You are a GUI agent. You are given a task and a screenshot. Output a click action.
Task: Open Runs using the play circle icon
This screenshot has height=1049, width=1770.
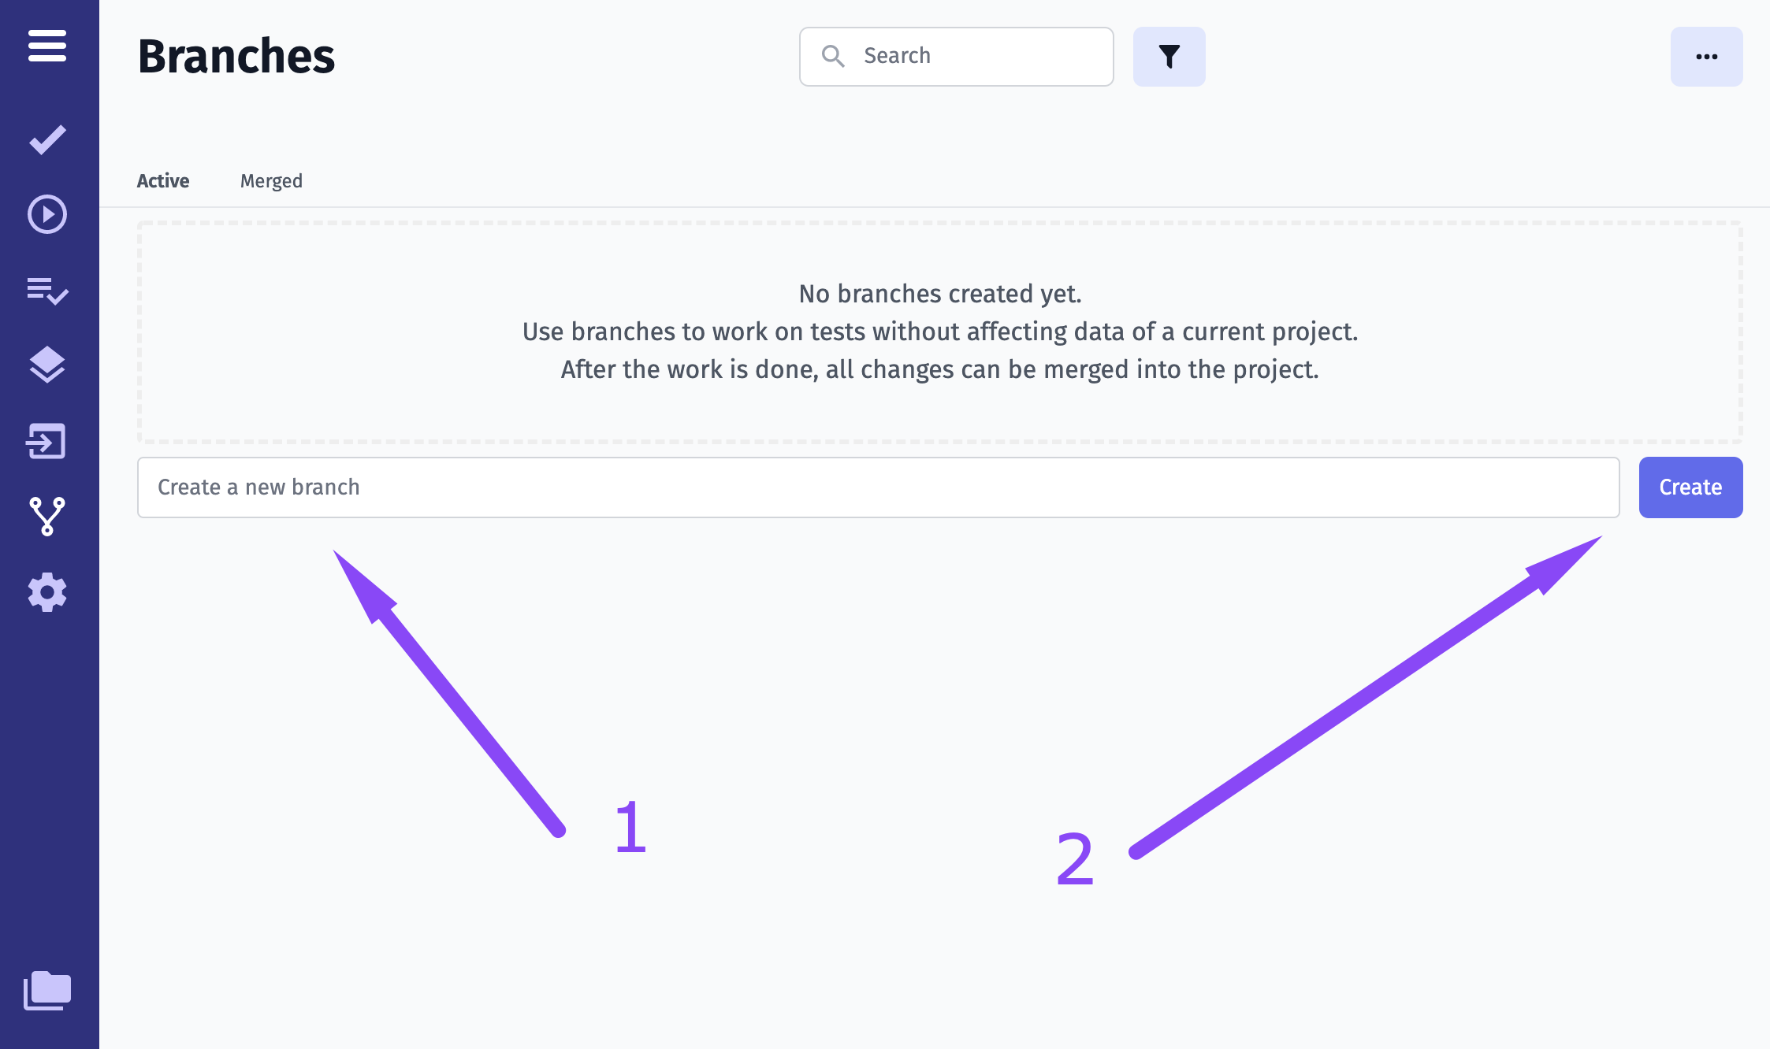coord(47,214)
